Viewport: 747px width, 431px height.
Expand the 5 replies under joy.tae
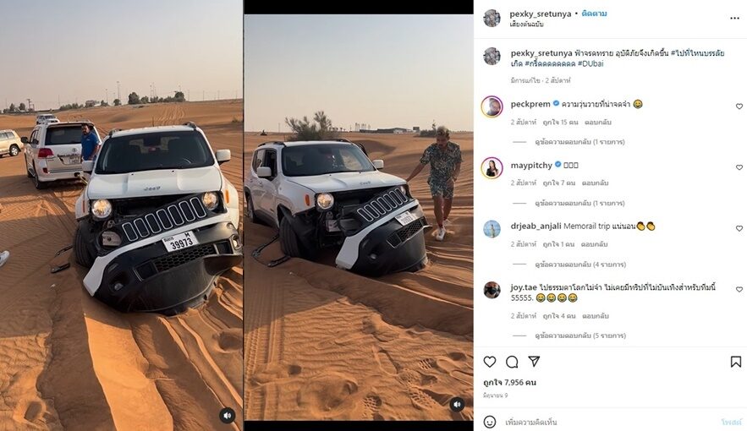tap(580, 336)
